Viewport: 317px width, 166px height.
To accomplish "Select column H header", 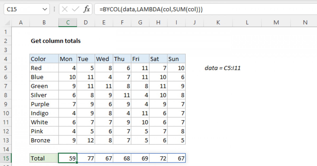I will click(158, 23).
